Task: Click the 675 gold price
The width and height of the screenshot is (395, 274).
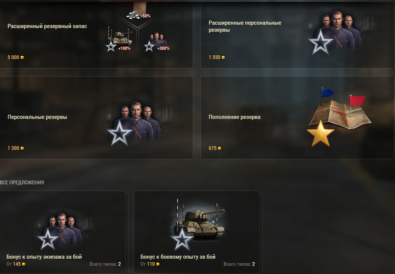Action: click(x=215, y=148)
